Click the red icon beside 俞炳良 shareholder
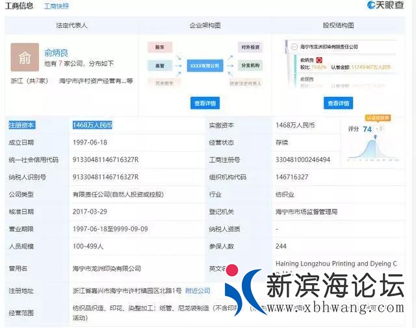 point(319,61)
